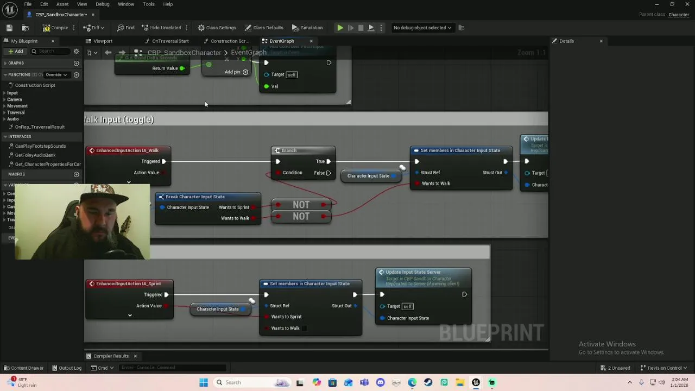This screenshot has height=391, width=695.
Task: Click CBP_SandboxCharacter in graph breadcrumb
Action: (184, 53)
